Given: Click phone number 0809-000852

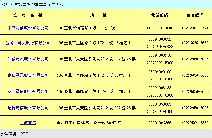Looking at the screenshot, I should [159, 39].
